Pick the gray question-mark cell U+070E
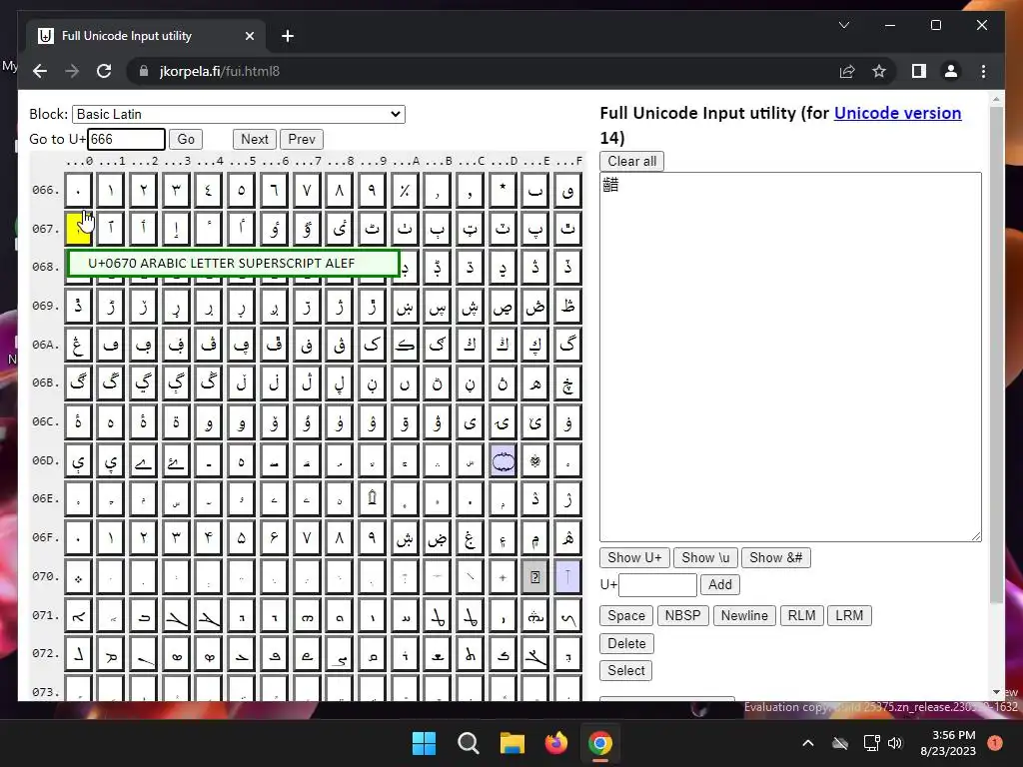The width and height of the screenshot is (1023, 767). click(x=535, y=577)
